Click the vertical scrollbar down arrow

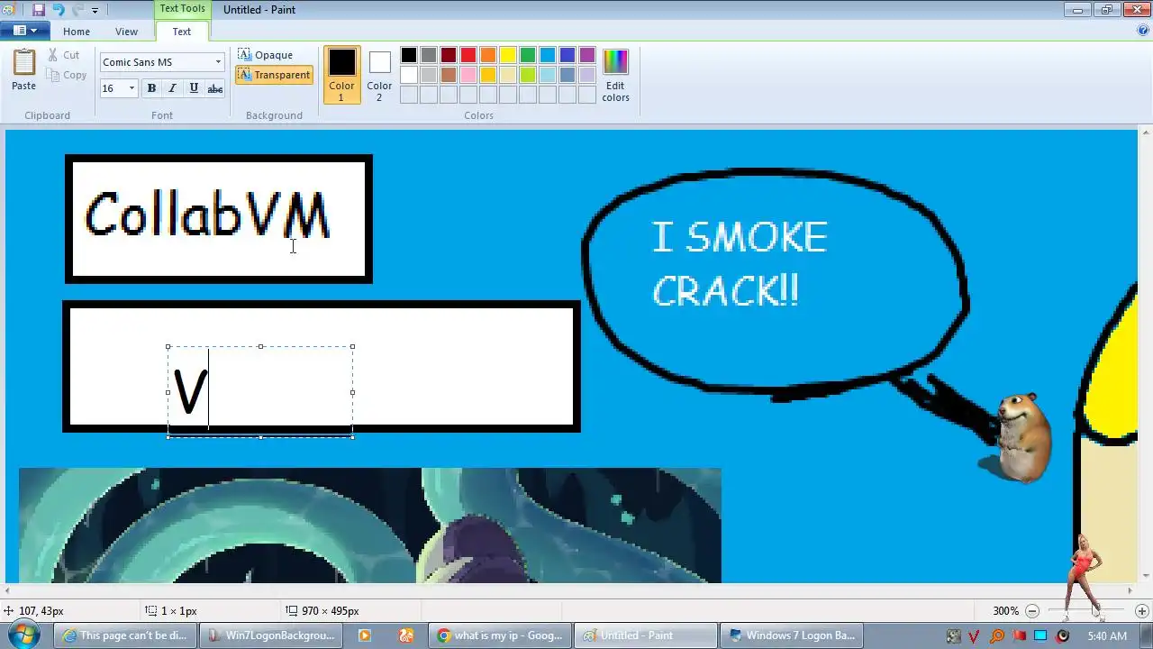1146,576
